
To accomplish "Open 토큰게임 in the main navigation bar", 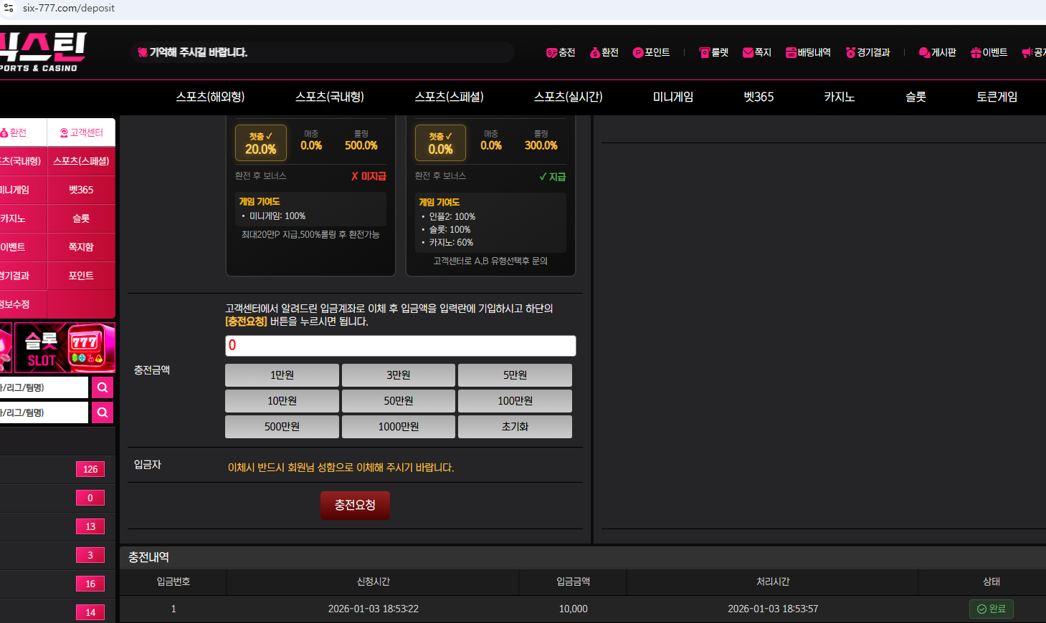I will [997, 97].
